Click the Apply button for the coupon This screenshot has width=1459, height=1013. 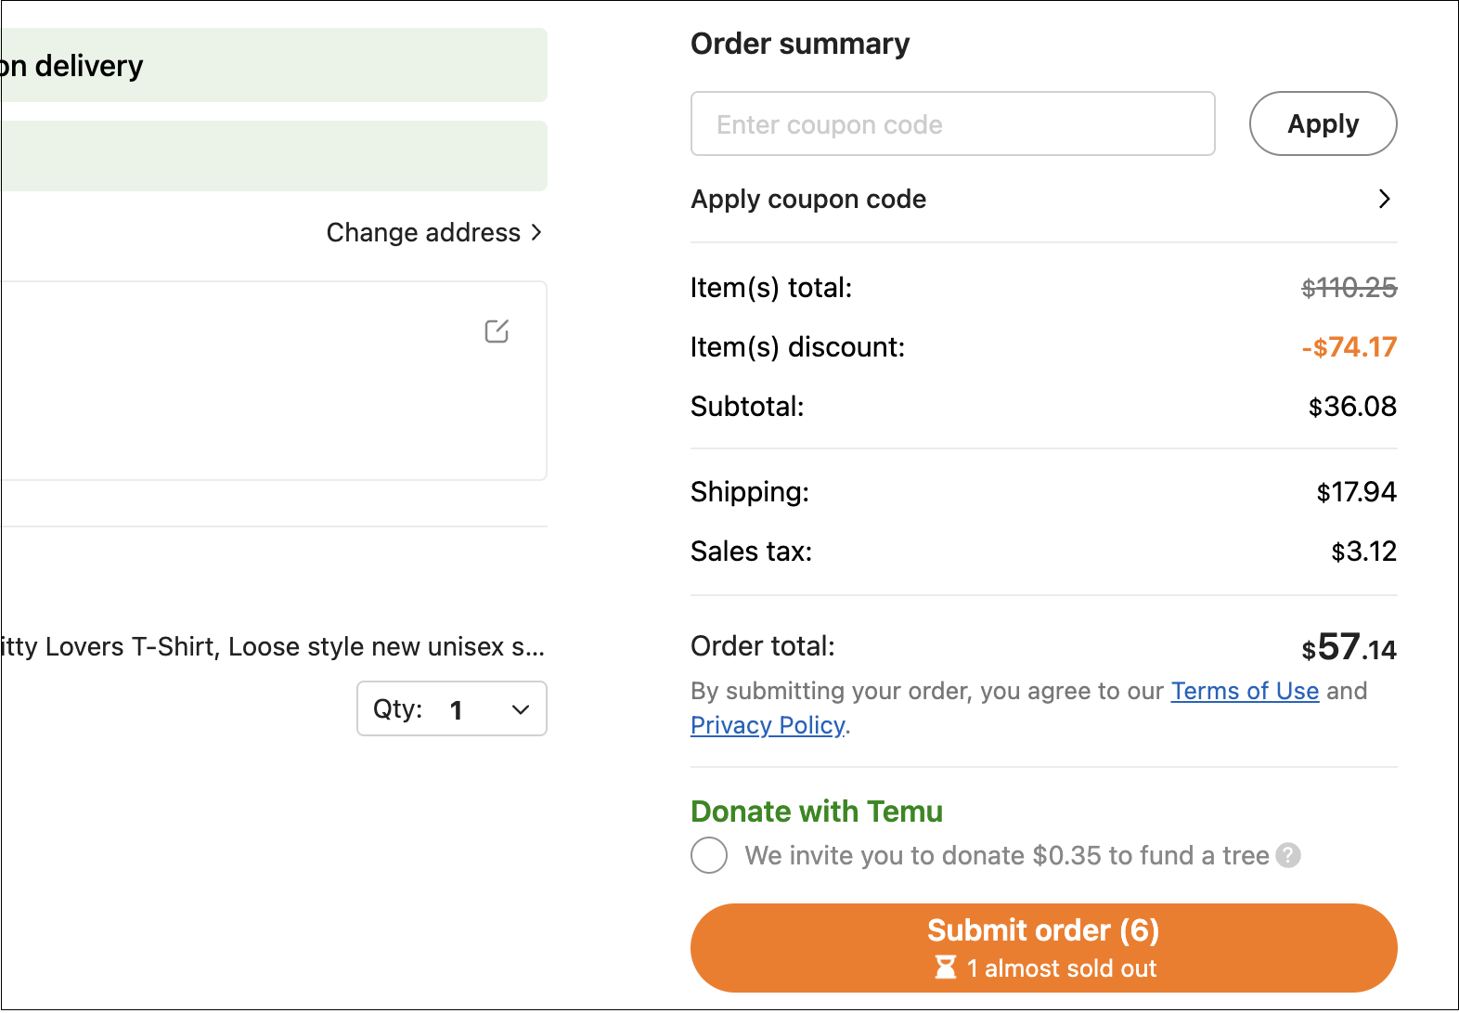[1323, 123]
